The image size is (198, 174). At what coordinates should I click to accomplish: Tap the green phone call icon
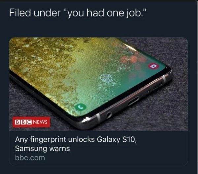pyautogui.click(x=81, y=107)
